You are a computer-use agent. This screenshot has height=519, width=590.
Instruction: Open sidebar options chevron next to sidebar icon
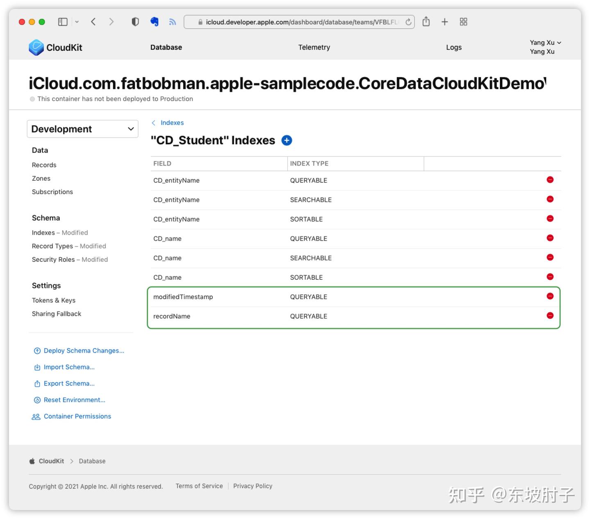(x=77, y=22)
